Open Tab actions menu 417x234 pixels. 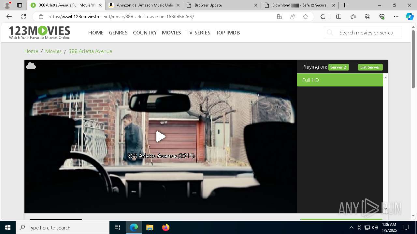(x=20, y=5)
